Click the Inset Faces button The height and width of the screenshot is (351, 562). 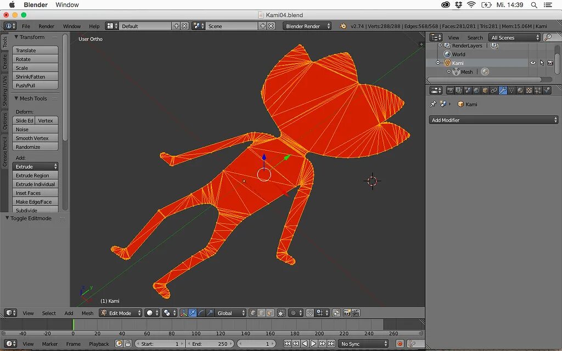click(x=35, y=193)
